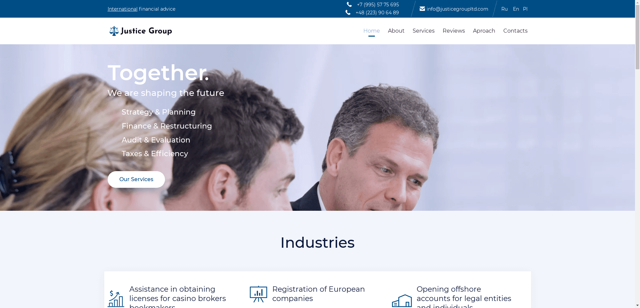Click the phone icon beside +48 (223) number
The image size is (640, 308).
(348, 12)
